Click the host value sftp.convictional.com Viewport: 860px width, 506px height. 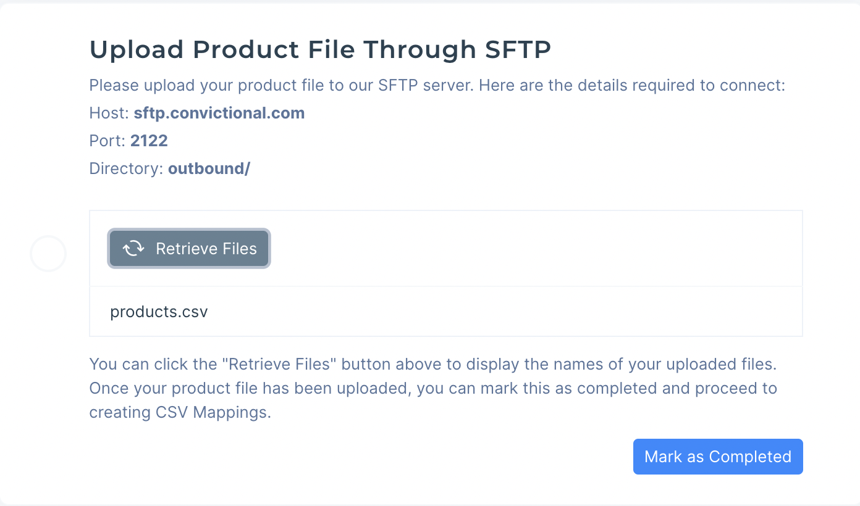click(219, 114)
